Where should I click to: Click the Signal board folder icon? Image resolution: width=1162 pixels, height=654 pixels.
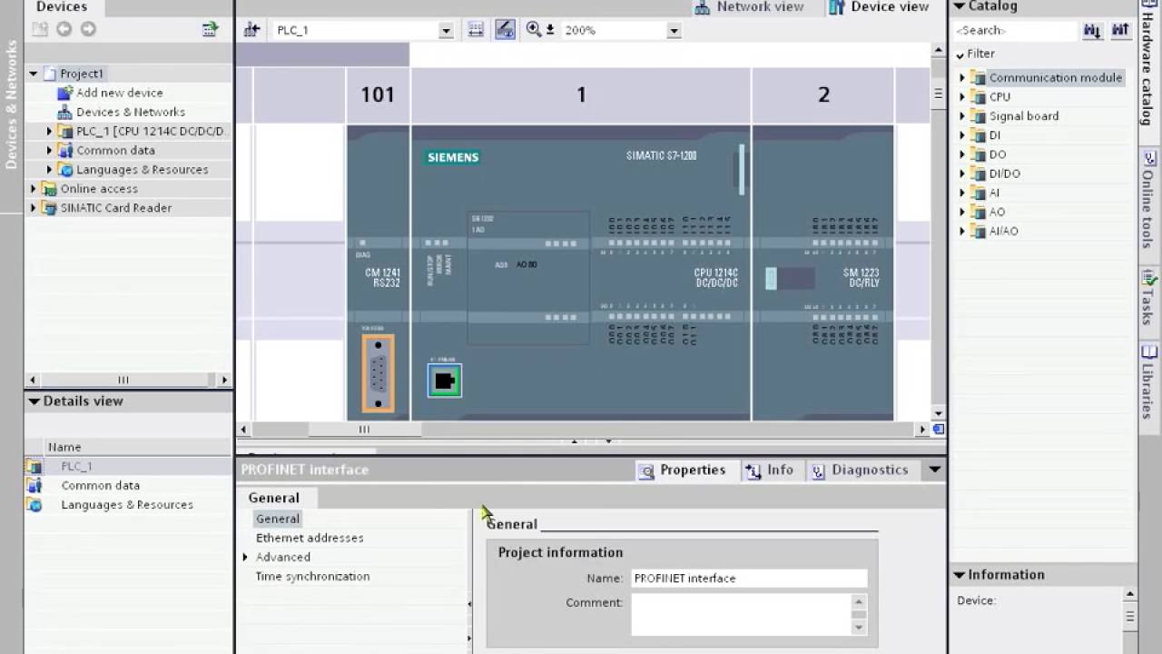979,116
